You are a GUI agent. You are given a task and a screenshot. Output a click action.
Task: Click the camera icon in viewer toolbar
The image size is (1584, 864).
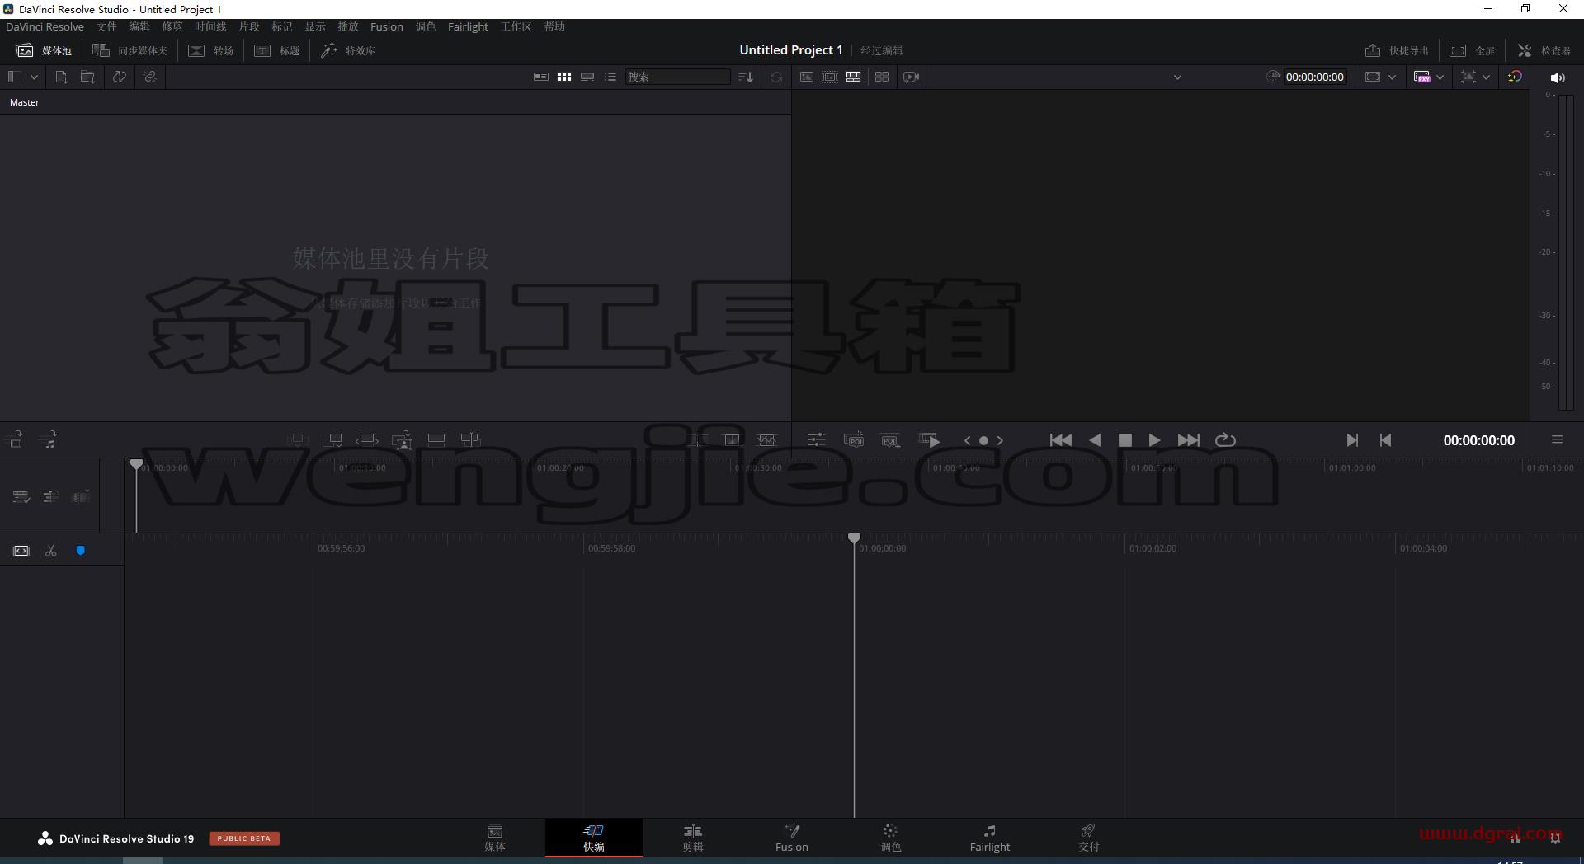(x=911, y=77)
